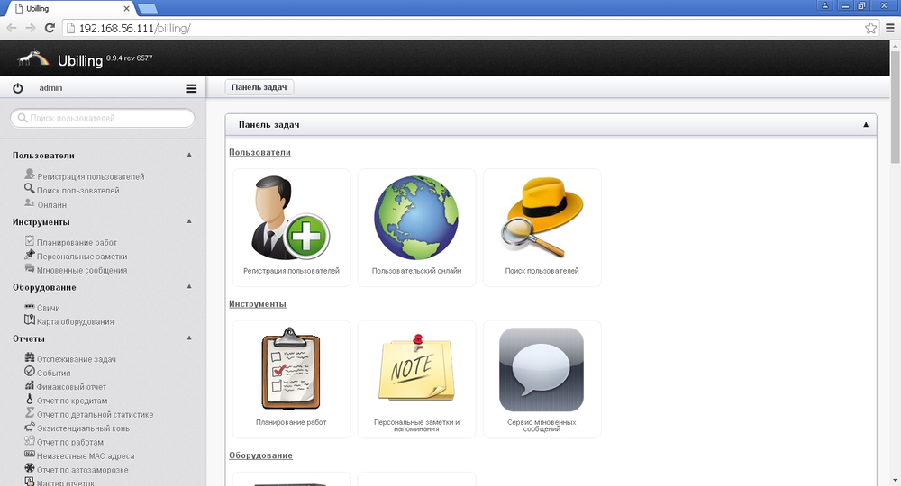Click the browser reload button
Screen dimensions: 901x486
[50, 28]
